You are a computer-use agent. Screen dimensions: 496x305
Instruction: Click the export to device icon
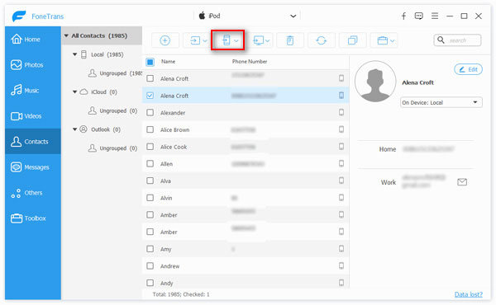pos(227,40)
